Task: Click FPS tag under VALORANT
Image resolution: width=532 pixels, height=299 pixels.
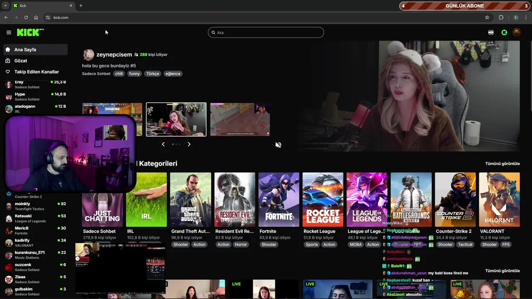Action: tap(506, 245)
